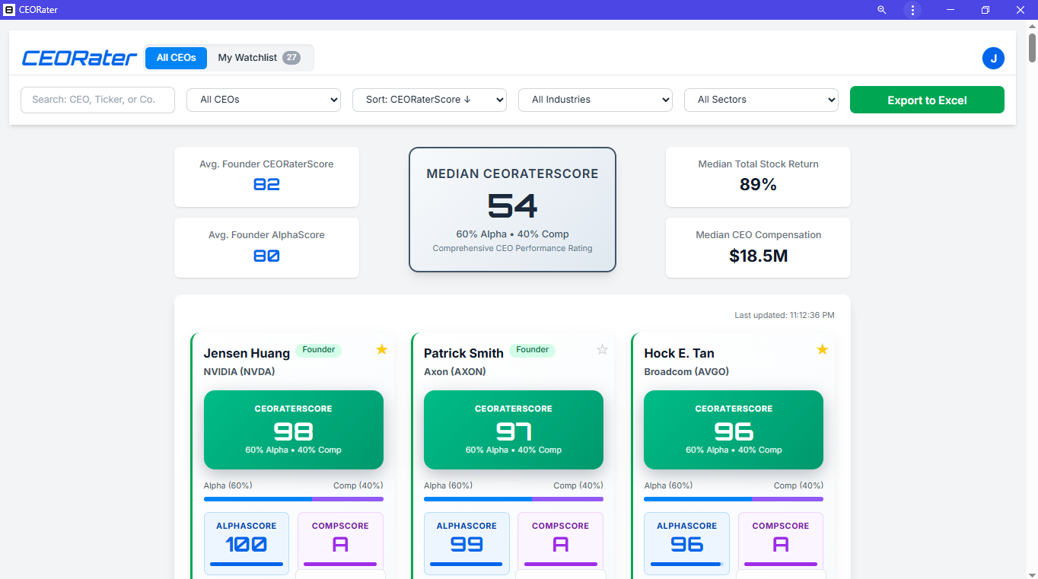1038x579 pixels.
Task: Click the Patrick Smith name
Action: [x=463, y=353]
